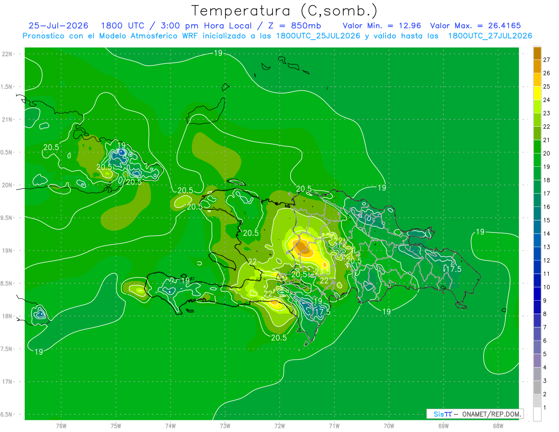Image resolution: width=559 pixels, height=432 pixels.
Task: Click the '75W' longitude axis label
Action: pyautogui.click(x=116, y=426)
